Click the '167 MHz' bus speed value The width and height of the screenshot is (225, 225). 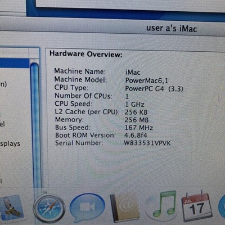139,128
